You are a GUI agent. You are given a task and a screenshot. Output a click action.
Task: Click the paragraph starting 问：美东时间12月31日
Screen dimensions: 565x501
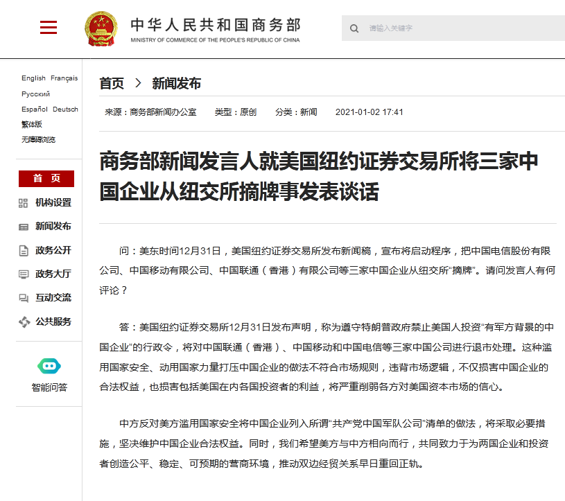tap(327, 270)
